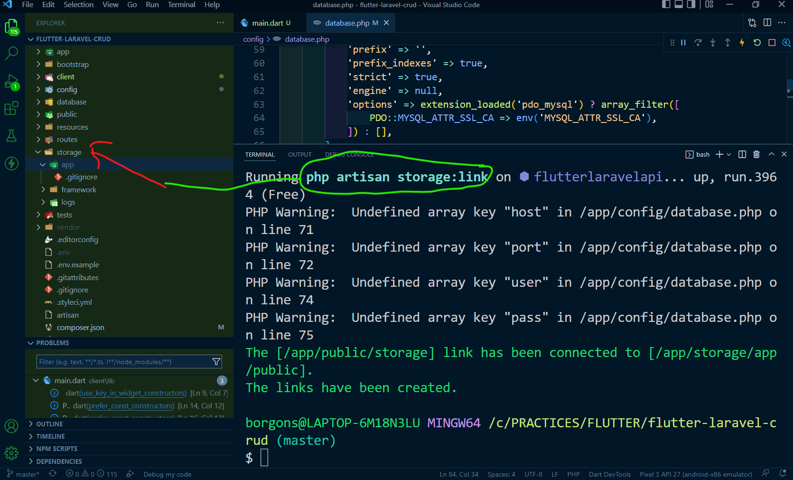793x480 pixels.
Task: Restart the debug session
Action: point(757,43)
